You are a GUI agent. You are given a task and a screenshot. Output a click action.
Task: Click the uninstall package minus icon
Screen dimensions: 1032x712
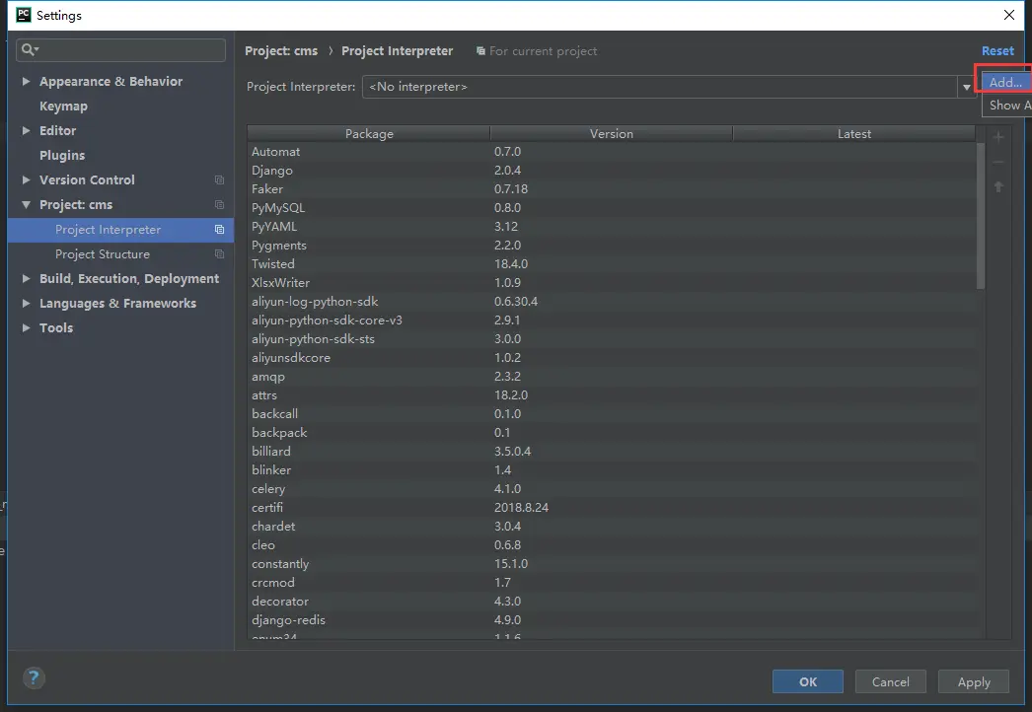[x=998, y=162]
